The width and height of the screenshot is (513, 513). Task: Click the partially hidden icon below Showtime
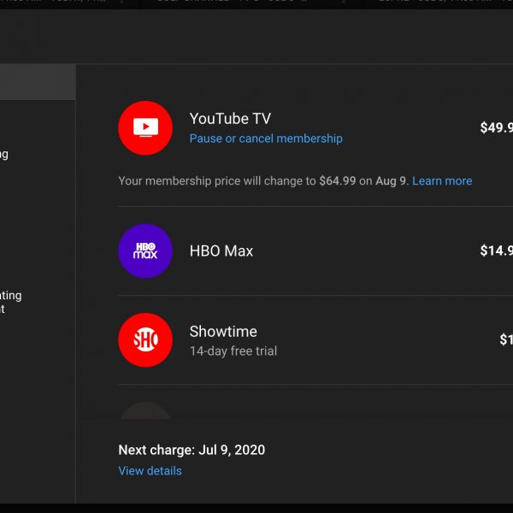click(x=145, y=411)
